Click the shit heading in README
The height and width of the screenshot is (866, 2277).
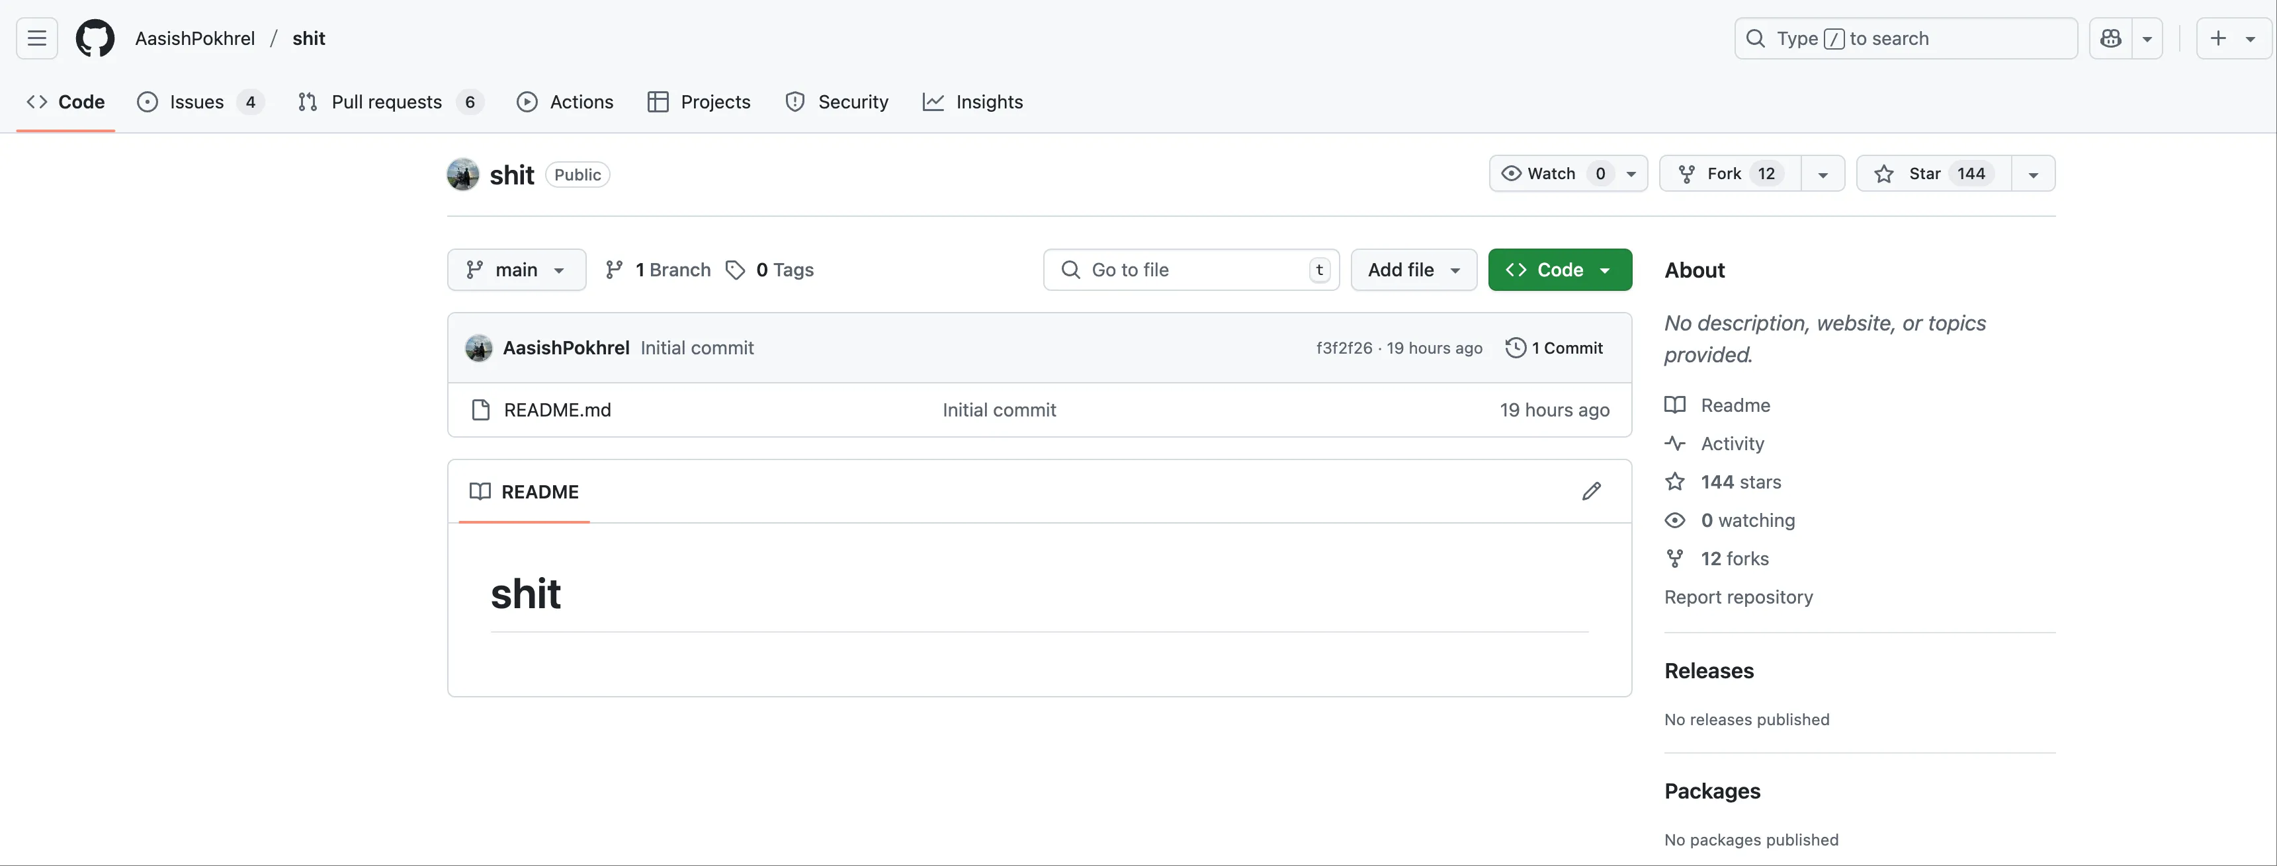click(x=526, y=594)
